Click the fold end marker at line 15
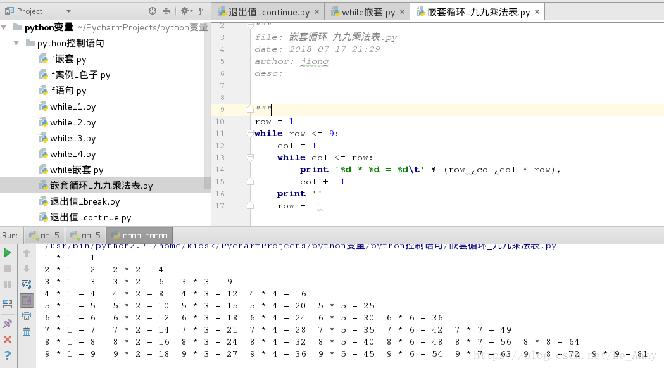This screenshot has width=664, height=368. [x=250, y=182]
